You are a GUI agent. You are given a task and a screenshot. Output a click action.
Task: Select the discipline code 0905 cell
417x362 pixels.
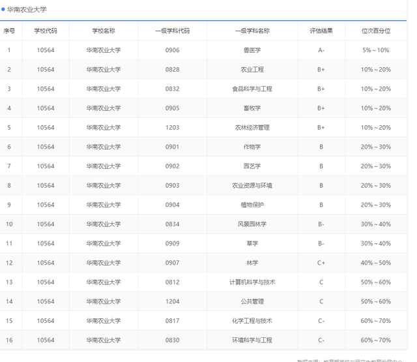tap(172, 108)
